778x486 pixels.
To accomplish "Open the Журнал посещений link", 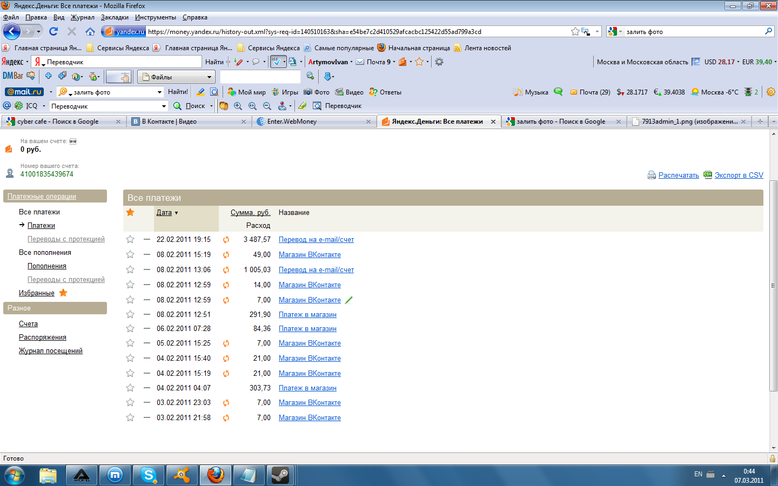I will pyautogui.click(x=51, y=350).
